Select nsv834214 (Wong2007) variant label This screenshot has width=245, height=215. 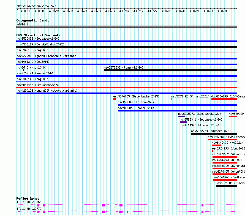point(33,79)
